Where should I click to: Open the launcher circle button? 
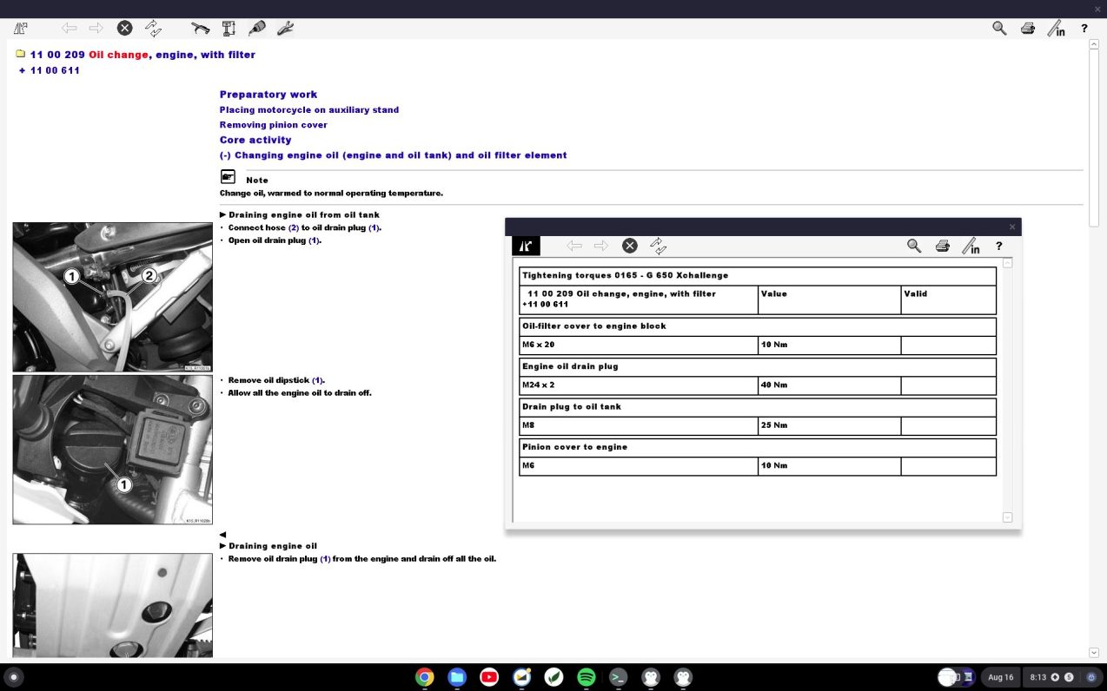tap(13, 677)
